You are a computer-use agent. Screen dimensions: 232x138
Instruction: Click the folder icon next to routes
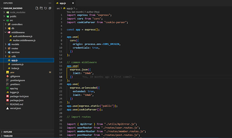point(9,48)
